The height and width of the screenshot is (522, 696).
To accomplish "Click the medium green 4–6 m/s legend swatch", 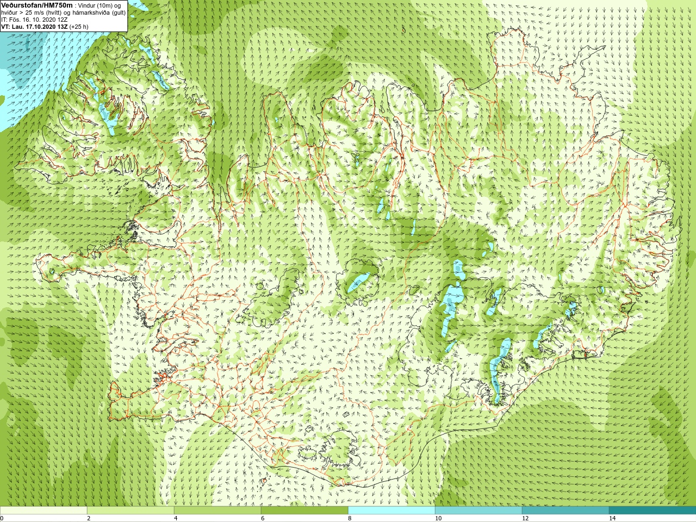I will [x=217, y=511].
